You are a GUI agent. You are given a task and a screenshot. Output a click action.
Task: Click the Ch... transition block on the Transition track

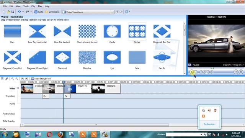click(x=46, y=96)
